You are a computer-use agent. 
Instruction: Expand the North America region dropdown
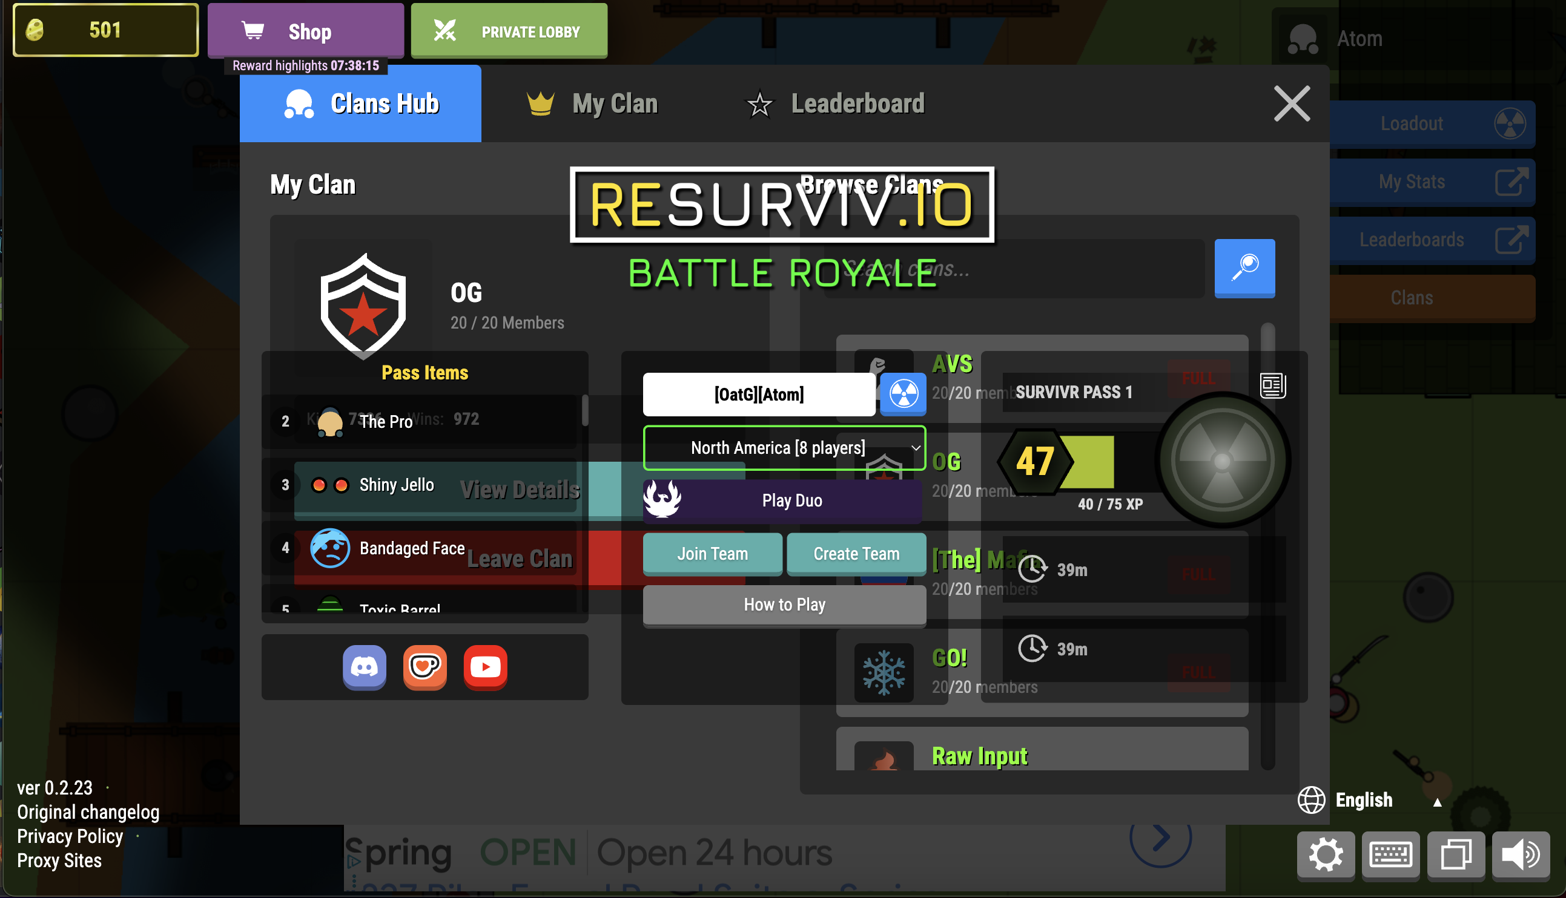784,448
